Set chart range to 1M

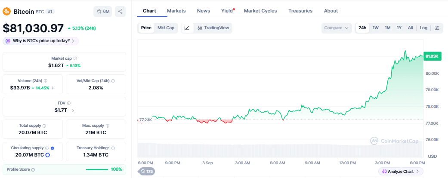coord(387,28)
